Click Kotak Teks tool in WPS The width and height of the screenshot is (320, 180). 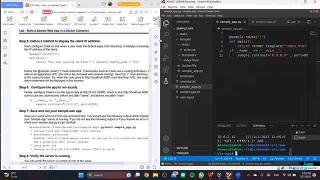tap(122, 21)
